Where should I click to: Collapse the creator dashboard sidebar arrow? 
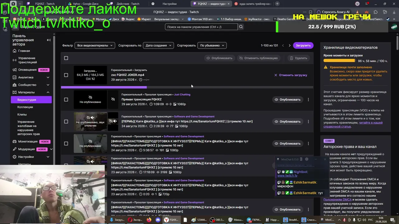click(49, 40)
